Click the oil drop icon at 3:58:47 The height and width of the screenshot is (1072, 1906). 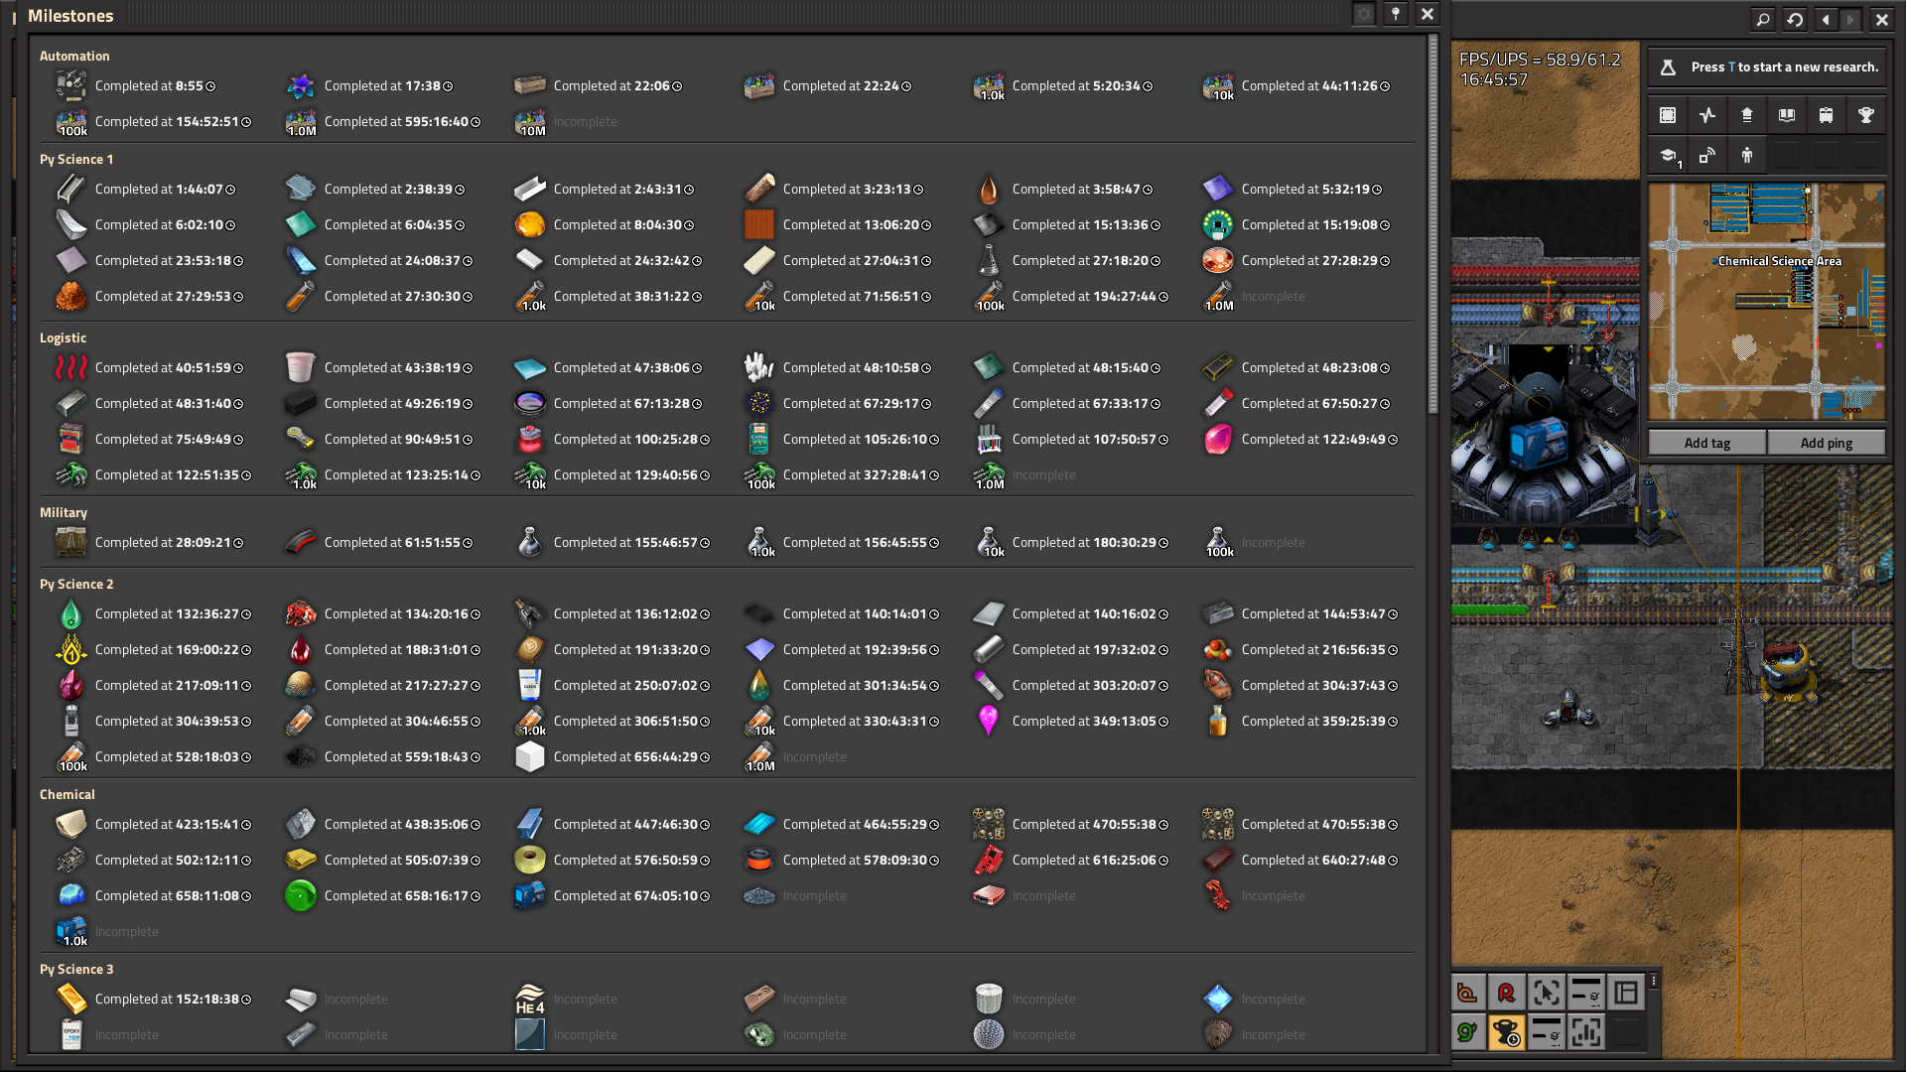(989, 189)
